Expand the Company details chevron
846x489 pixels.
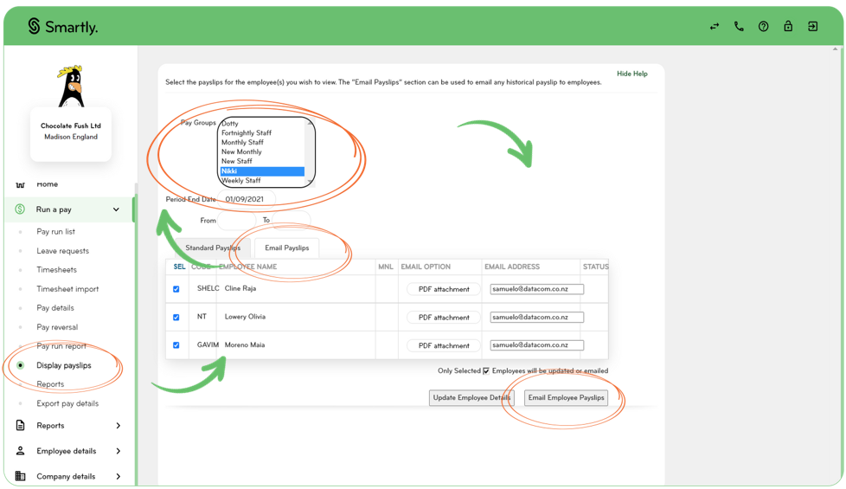click(x=119, y=476)
